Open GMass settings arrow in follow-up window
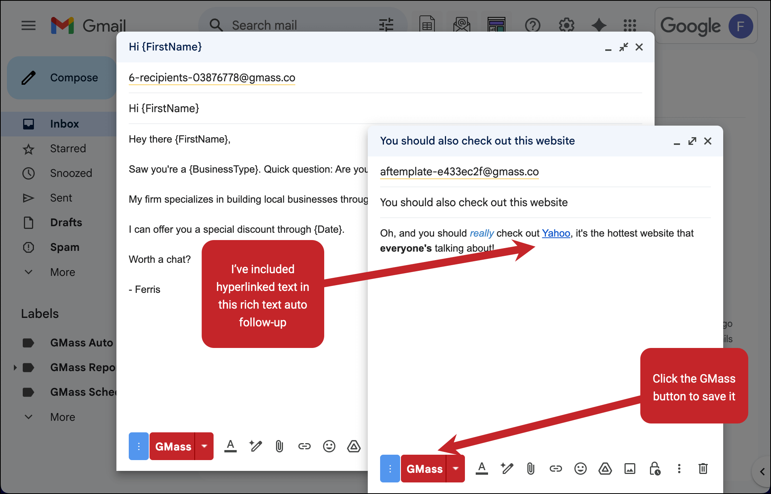The height and width of the screenshot is (494, 771). tap(456, 469)
